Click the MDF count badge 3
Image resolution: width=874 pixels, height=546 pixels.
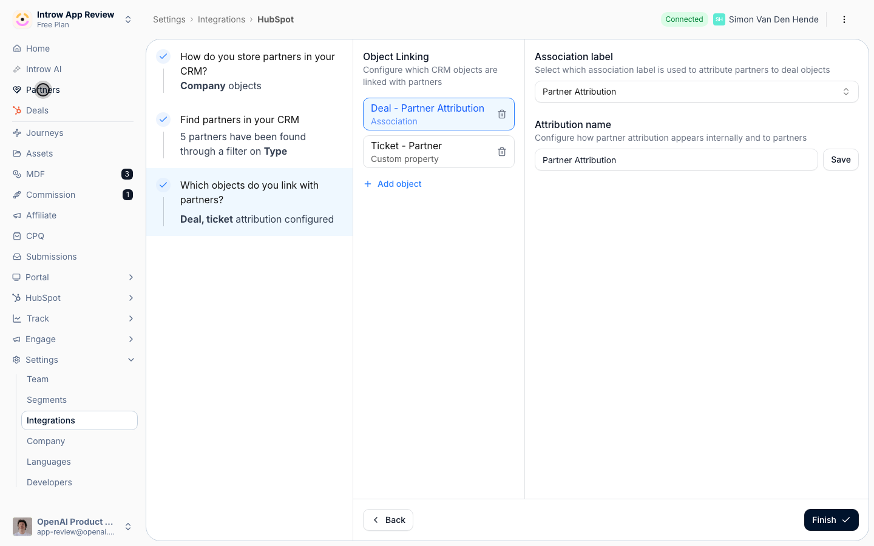(x=127, y=174)
